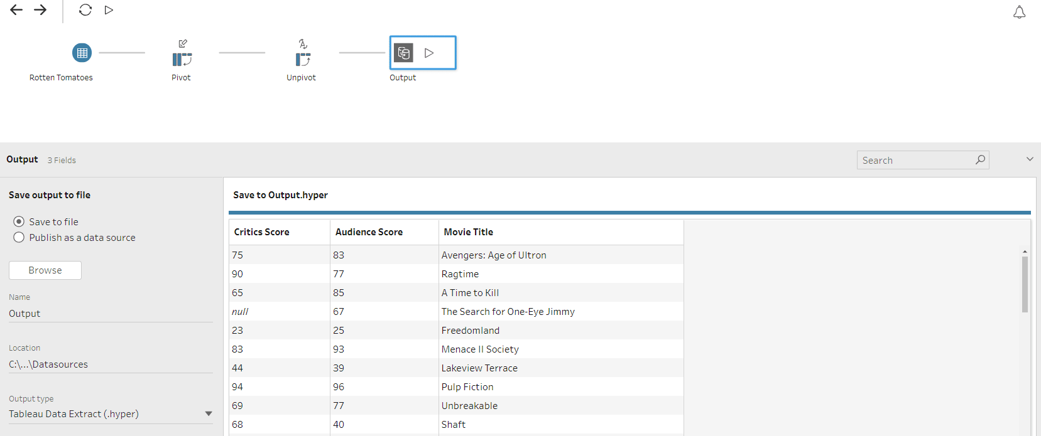The width and height of the screenshot is (1041, 436).
Task: Click audience score 93 for Menace II Society
Action: 384,349
